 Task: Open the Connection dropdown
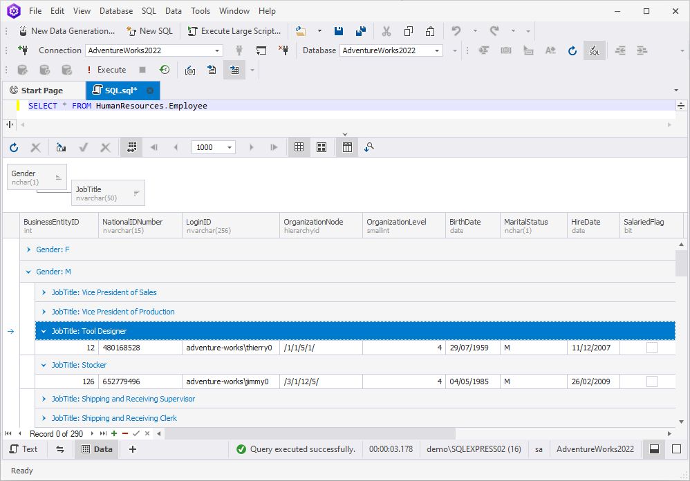[x=217, y=50]
